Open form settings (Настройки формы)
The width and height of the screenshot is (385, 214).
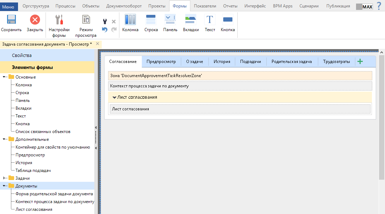coord(59,20)
